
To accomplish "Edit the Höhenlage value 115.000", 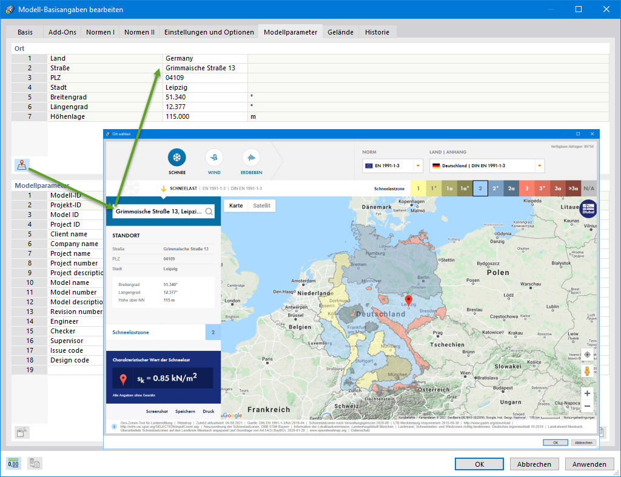I will click(x=205, y=116).
